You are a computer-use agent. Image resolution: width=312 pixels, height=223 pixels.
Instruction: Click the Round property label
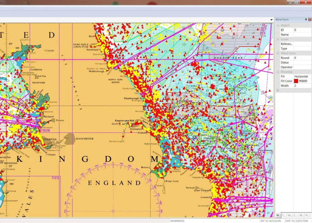(285, 58)
